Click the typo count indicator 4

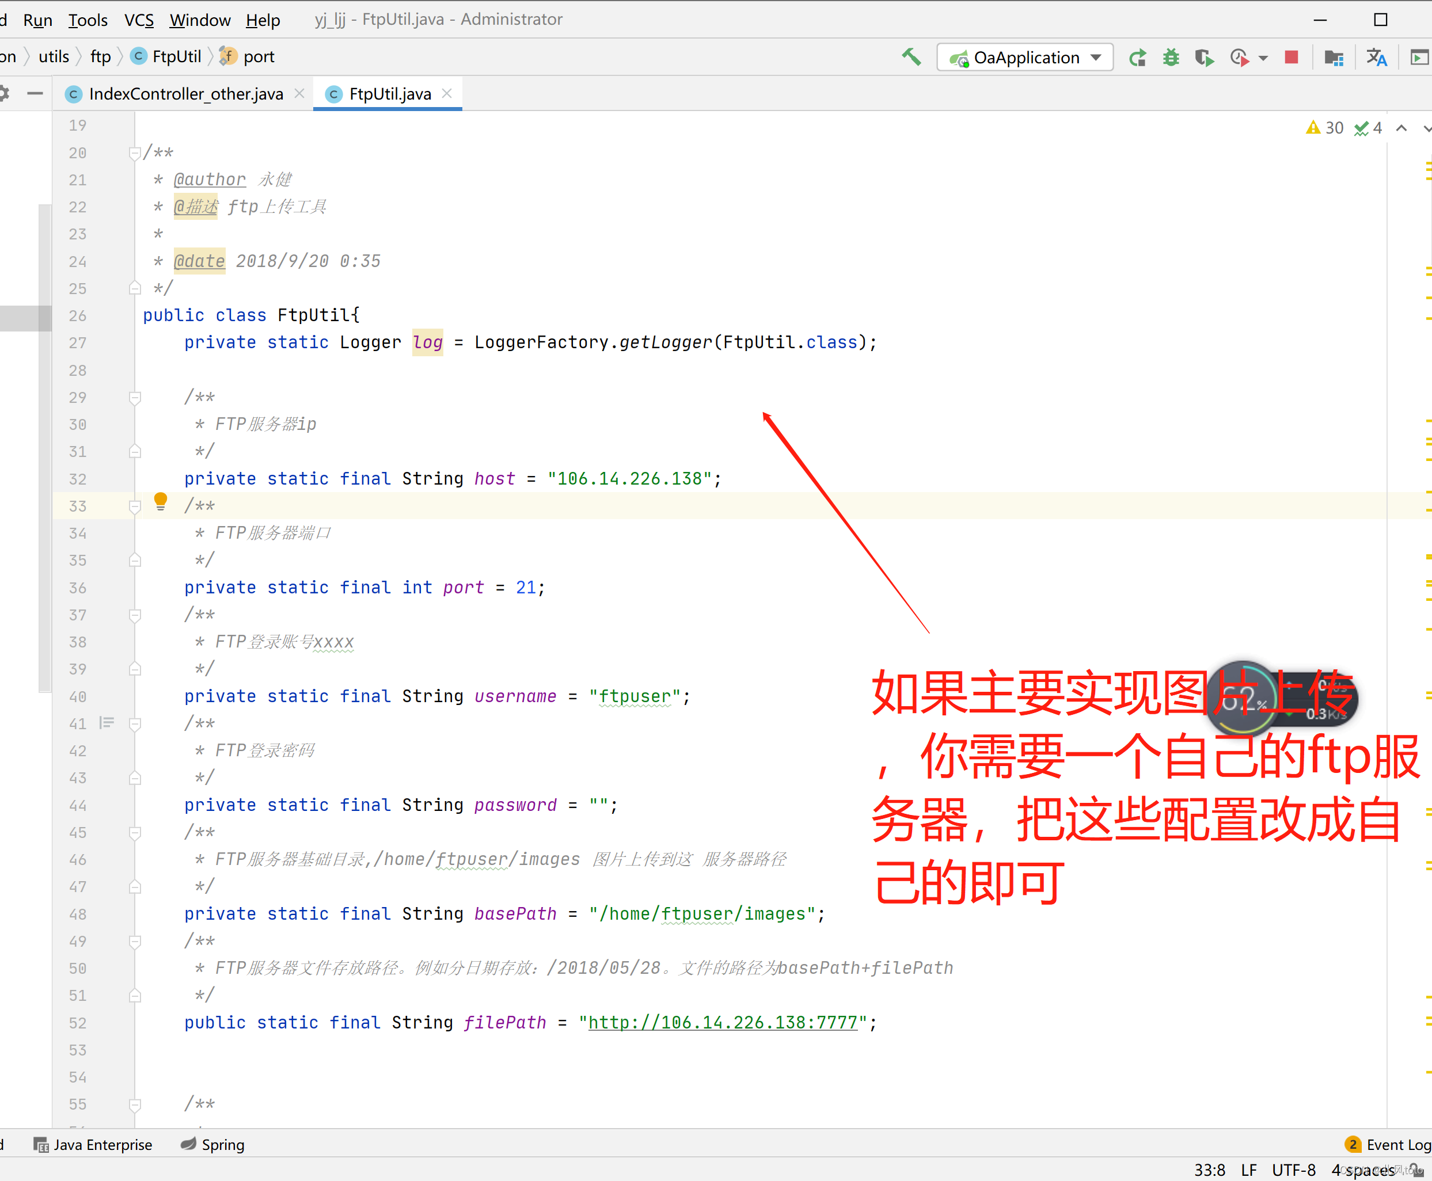1368,128
